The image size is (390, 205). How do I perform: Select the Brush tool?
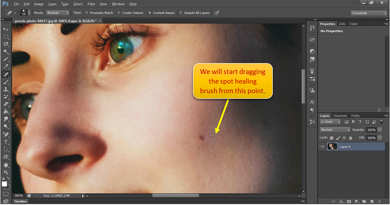[6, 82]
